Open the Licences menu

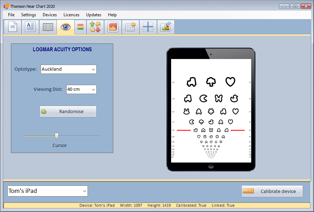(x=71, y=15)
